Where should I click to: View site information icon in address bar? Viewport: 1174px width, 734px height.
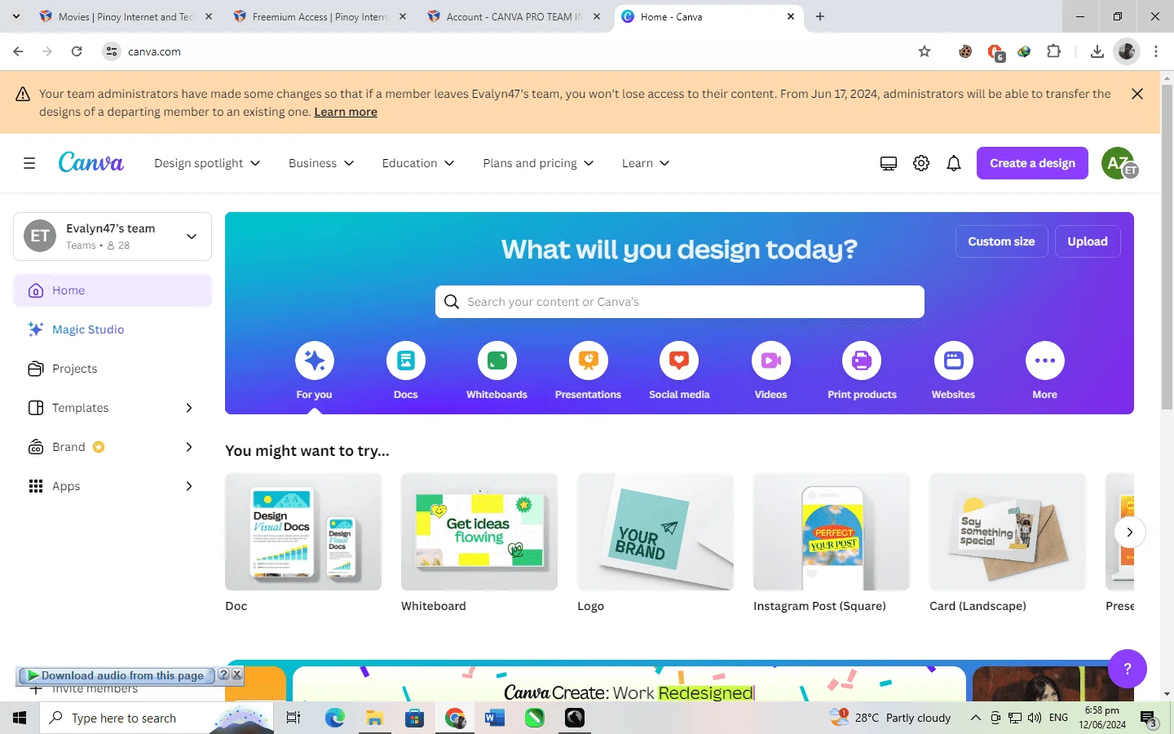[112, 51]
